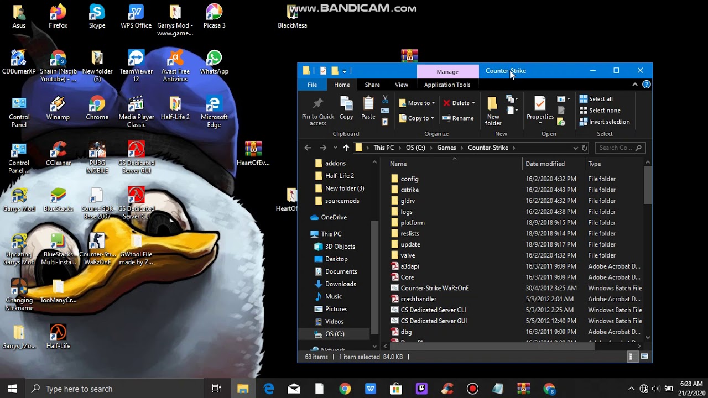This screenshot has width=708, height=398.
Task: Open the Delete dropdown arrow
Action: tap(473, 103)
